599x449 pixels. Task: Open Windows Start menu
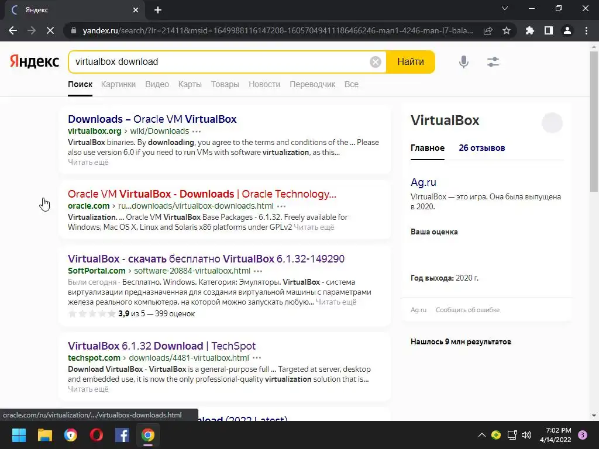point(19,435)
